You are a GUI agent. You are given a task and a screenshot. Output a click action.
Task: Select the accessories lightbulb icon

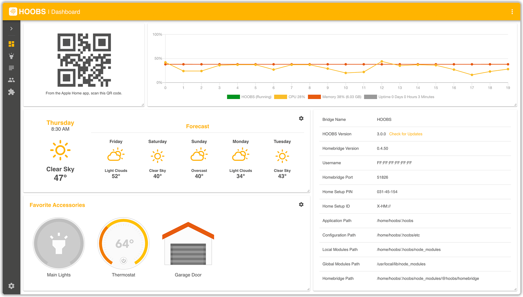[x=11, y=56]
